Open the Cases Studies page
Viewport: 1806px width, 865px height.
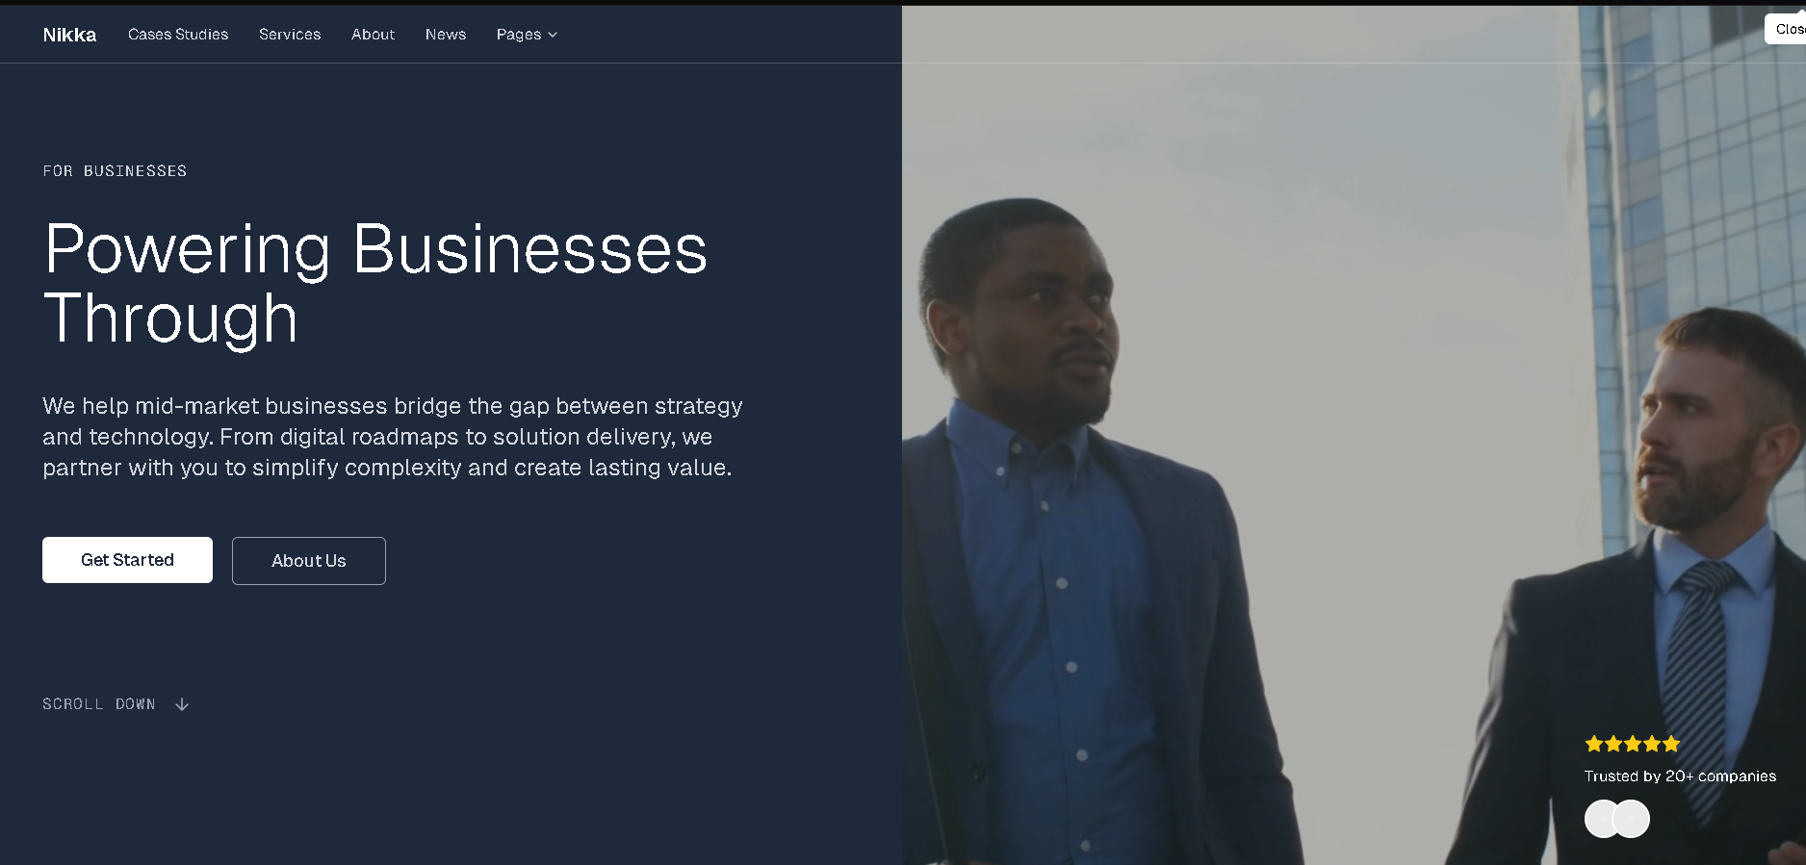[x=178, y=35]
